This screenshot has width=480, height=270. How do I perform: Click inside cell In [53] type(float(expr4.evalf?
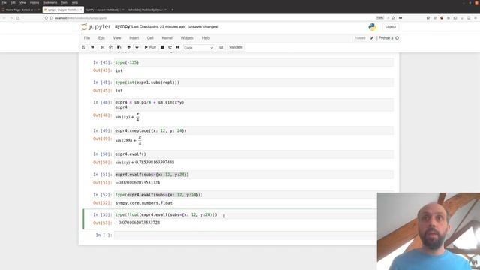pyautogui.click(x=246, y=215)
